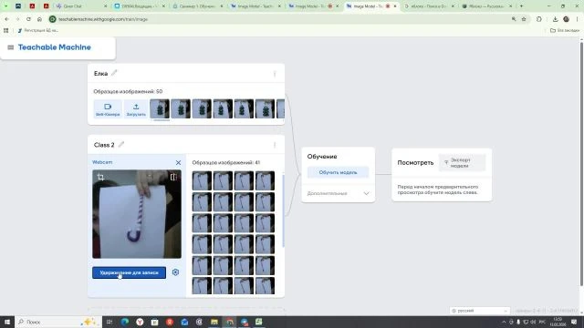Close the Webcam panel in Class 2
Image resolution: width=584 pixels, height=328 pixels.
click(178, 162)
